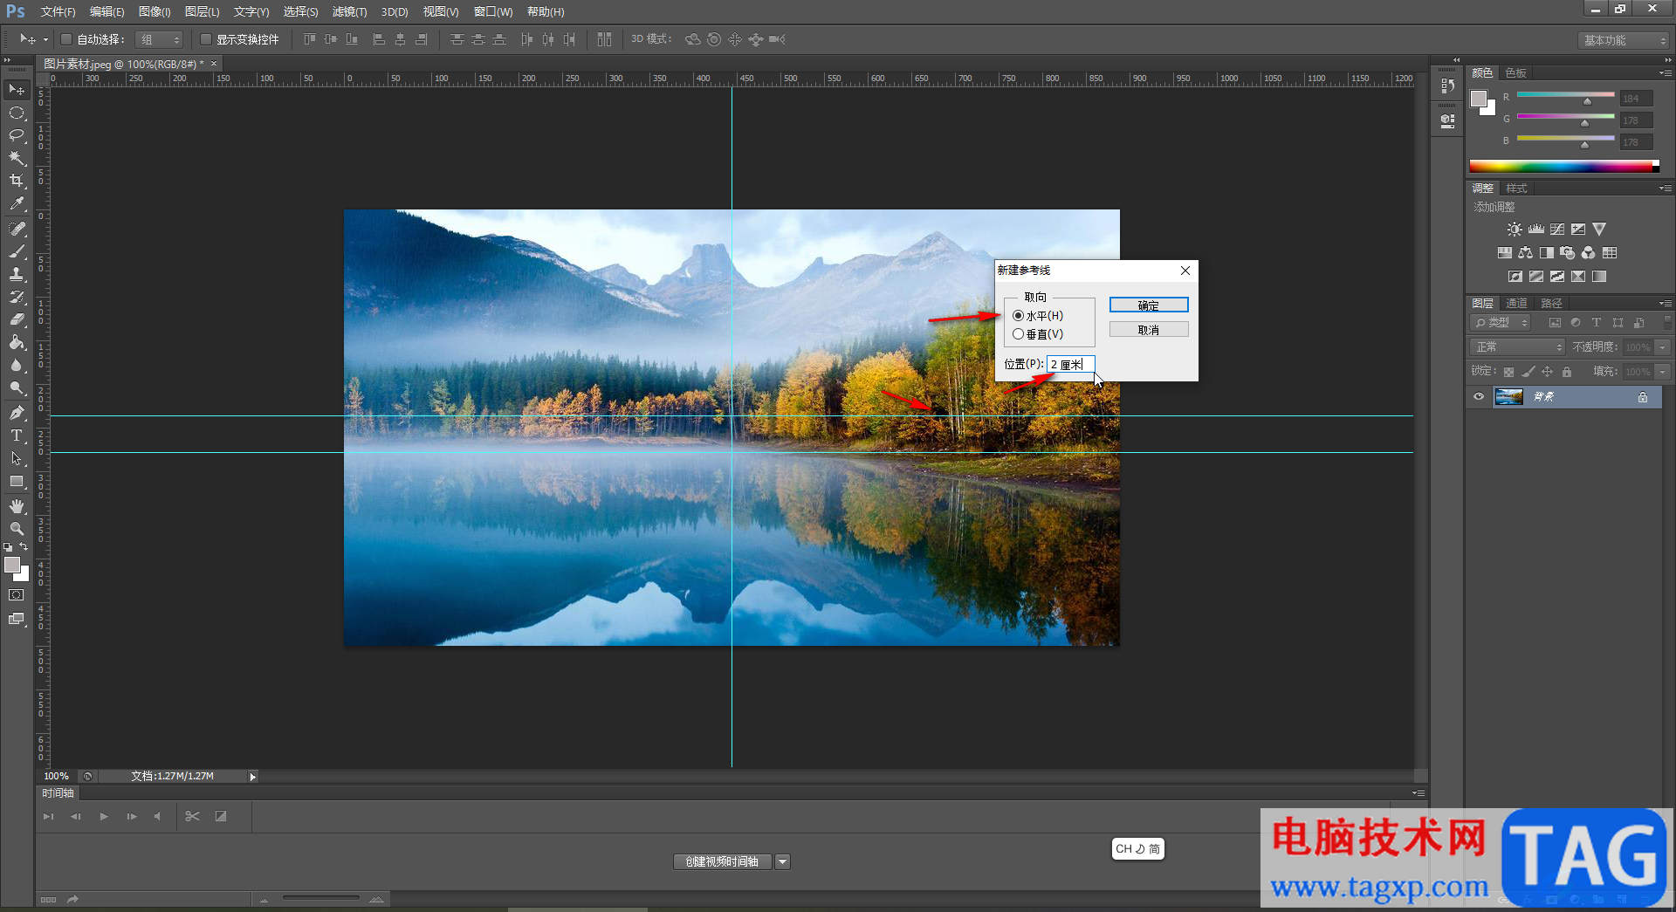Viewport: 1676px width, 912px height.
Task: Open the layer filter 类型 dropdown
Action: [1501, 323]
